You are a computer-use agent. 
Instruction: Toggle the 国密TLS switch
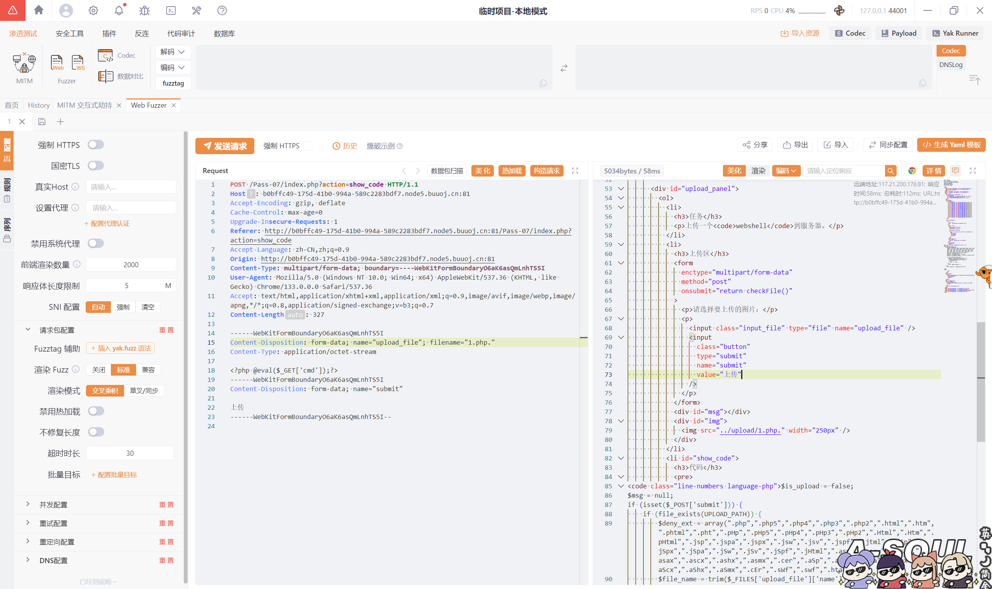pos(96,165)
